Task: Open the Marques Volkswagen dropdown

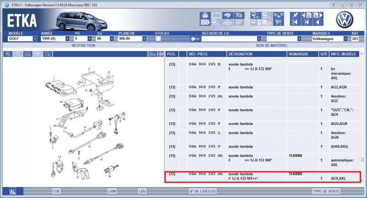Action: (x=345, y=39)
